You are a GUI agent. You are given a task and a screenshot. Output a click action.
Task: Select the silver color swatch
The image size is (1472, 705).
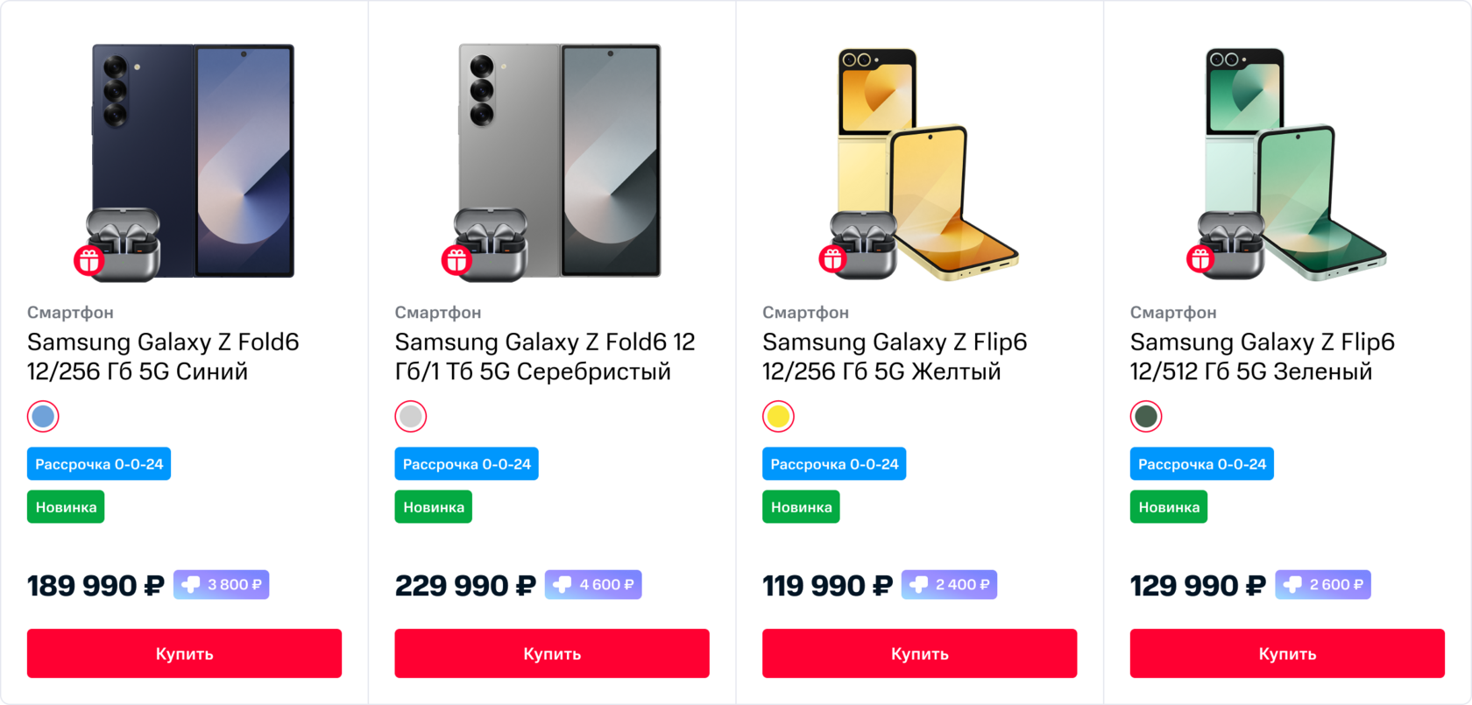pos(411,417)
